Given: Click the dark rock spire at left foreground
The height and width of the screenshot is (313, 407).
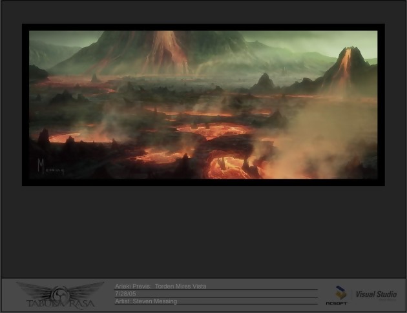Looking at the screenshot, I should click(44, 137).
